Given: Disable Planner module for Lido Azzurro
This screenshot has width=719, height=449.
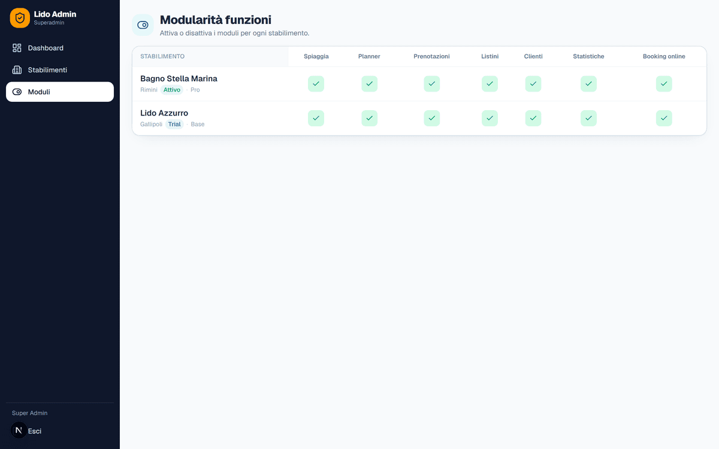Looking at the screenshot, I should 369,118.
